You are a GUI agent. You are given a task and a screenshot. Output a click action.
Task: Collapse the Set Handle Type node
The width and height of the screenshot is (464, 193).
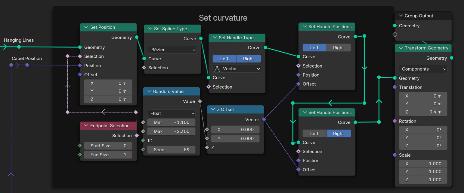click(214, 38)
